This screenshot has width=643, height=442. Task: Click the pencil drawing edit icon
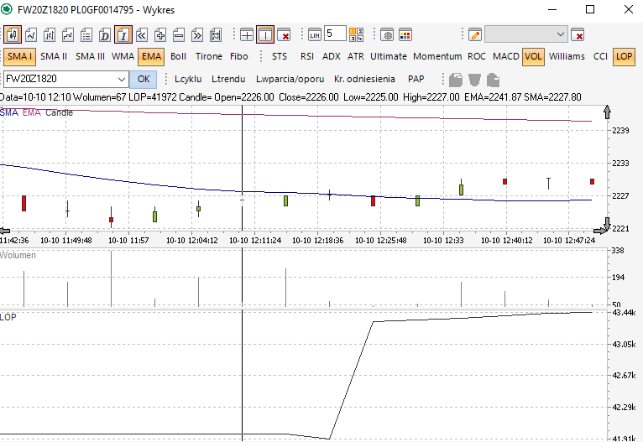[474, 34]
